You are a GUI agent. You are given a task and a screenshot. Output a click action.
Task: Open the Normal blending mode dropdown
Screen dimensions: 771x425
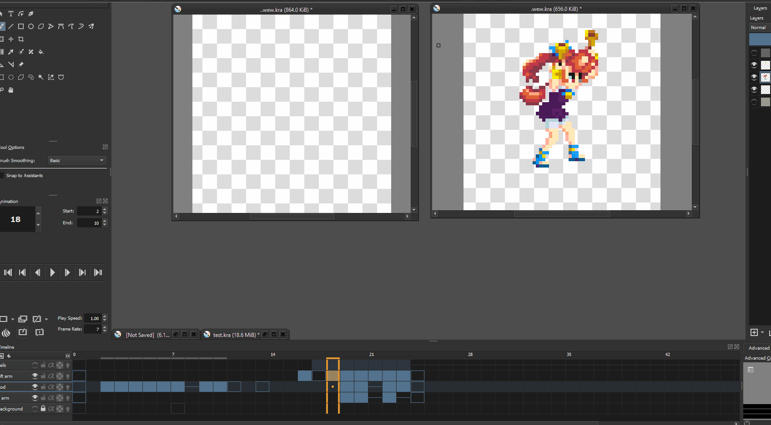click(x=760, y=28)
